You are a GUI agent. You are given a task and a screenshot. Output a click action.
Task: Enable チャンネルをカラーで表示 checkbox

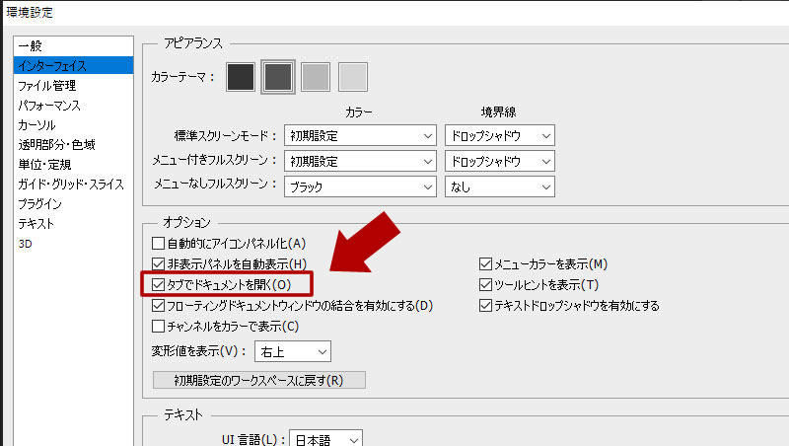[158, 326]
